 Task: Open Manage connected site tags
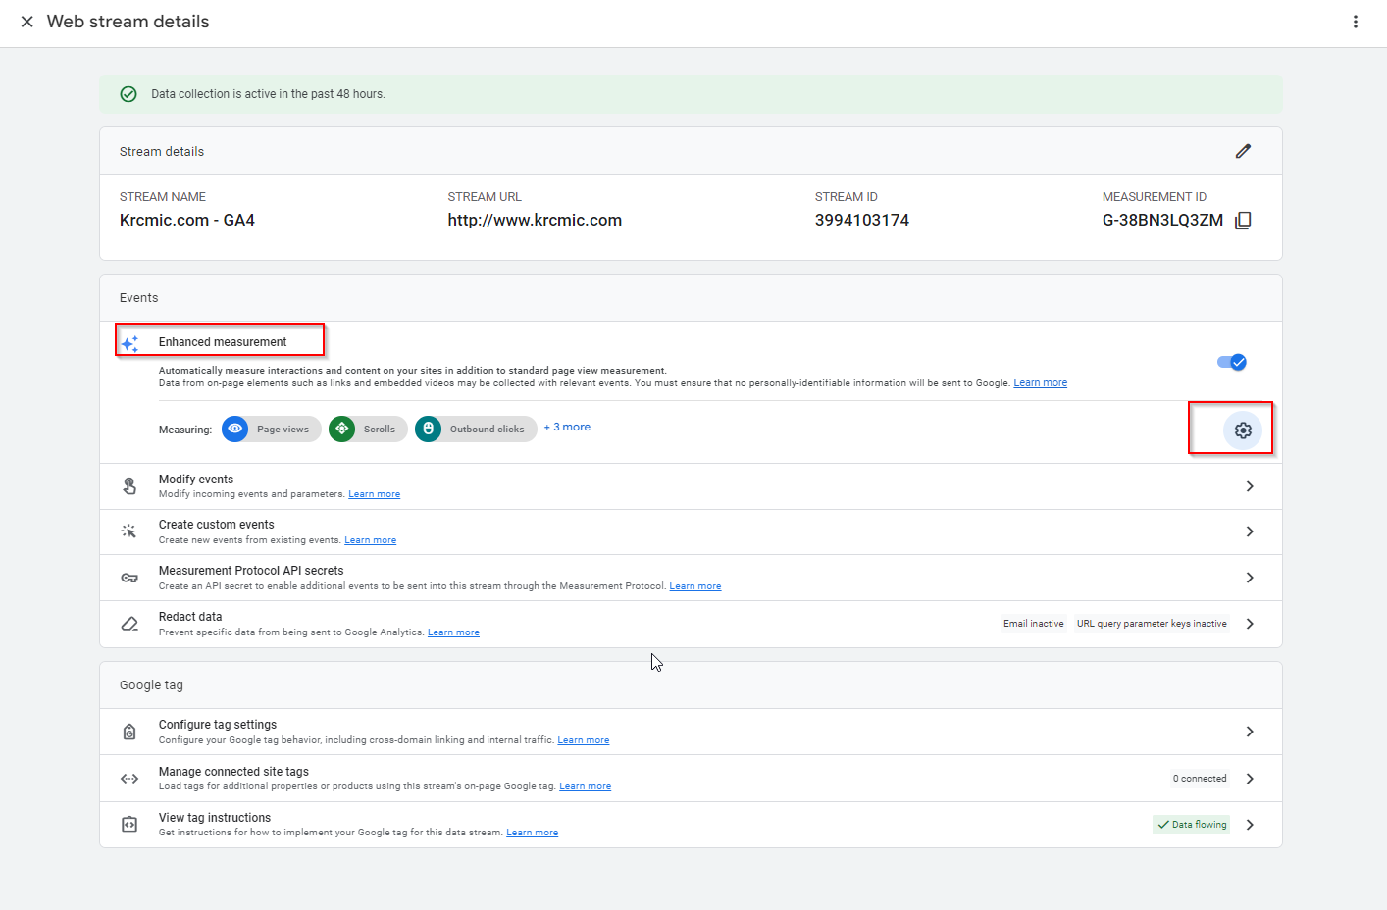[233, 772]
